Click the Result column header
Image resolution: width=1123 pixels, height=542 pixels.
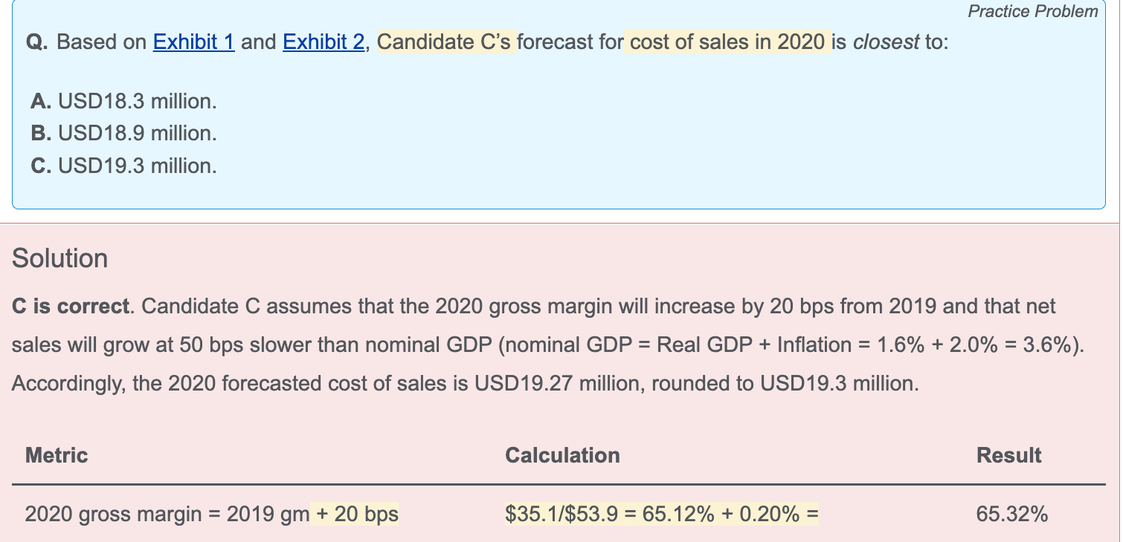[x=1008, y=455]
